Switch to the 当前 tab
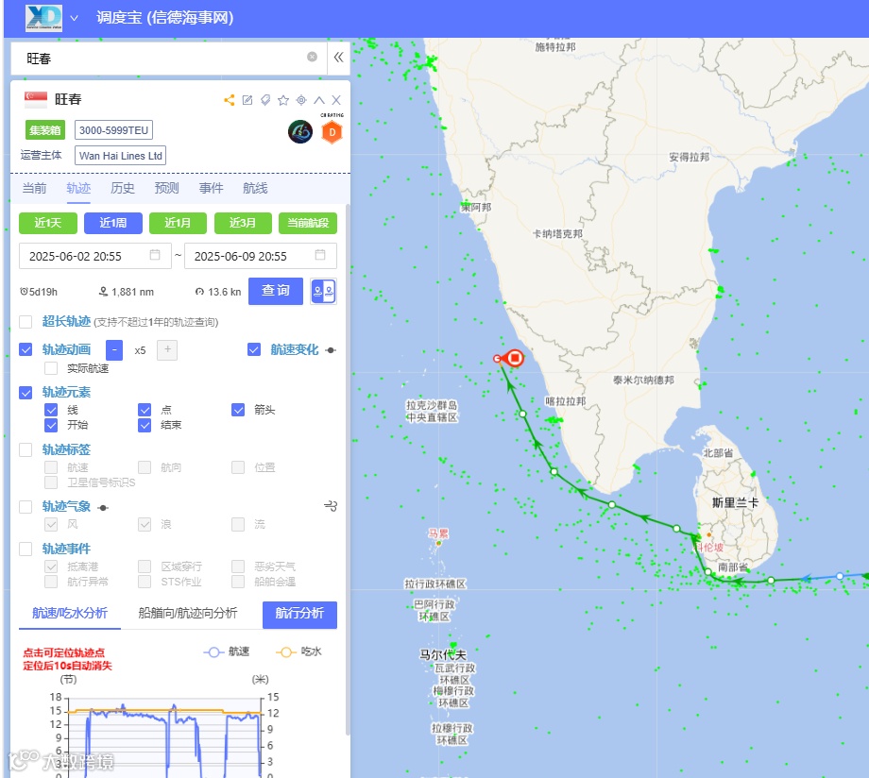 pyautogui.click(x=34, y=189)
